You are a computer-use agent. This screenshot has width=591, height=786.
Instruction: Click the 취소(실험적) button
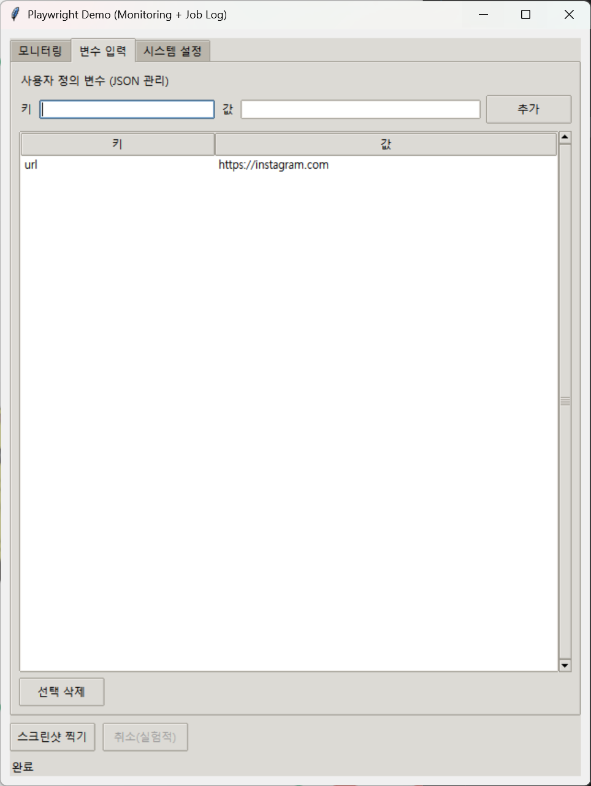tap(145, 736)
